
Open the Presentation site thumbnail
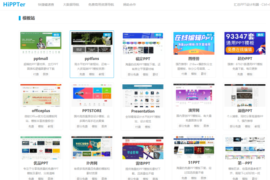(143, 96)
